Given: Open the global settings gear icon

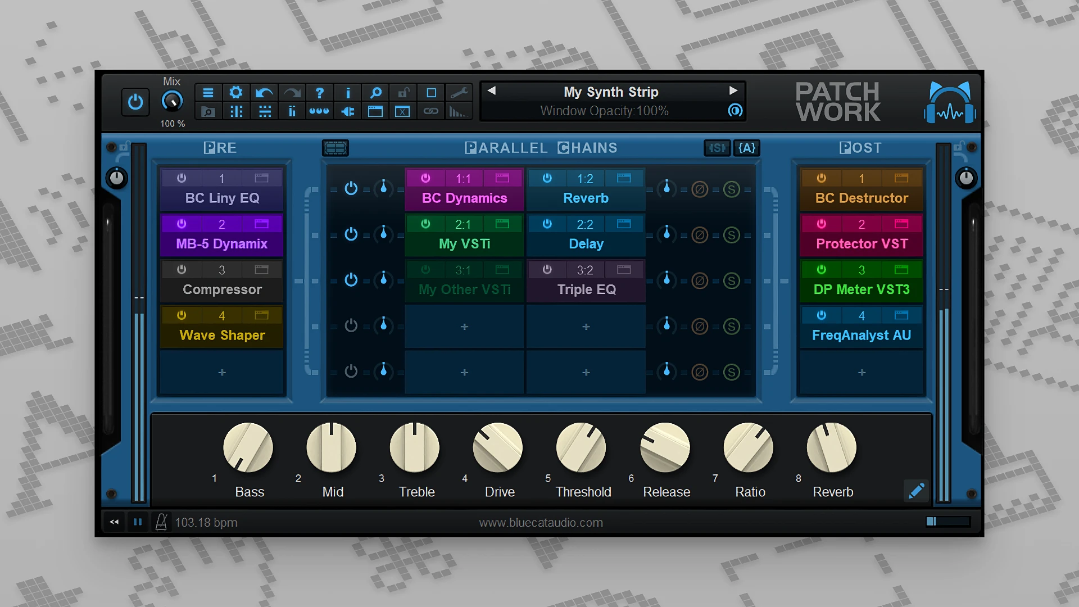Looking at the screenshot, I should click(236, 92).
